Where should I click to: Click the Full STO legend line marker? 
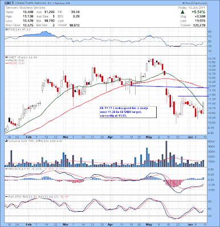coord(6,197)
